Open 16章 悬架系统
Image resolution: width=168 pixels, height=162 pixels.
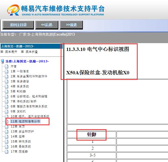tap(21, 146)
